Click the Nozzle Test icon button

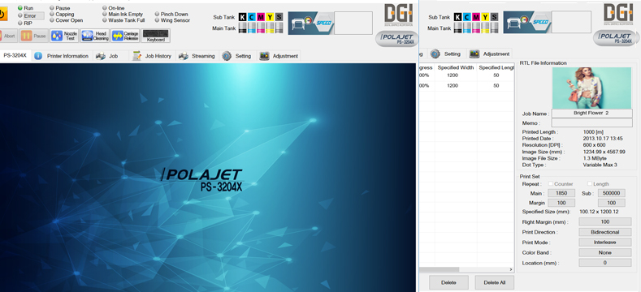[x=64, y=36]
